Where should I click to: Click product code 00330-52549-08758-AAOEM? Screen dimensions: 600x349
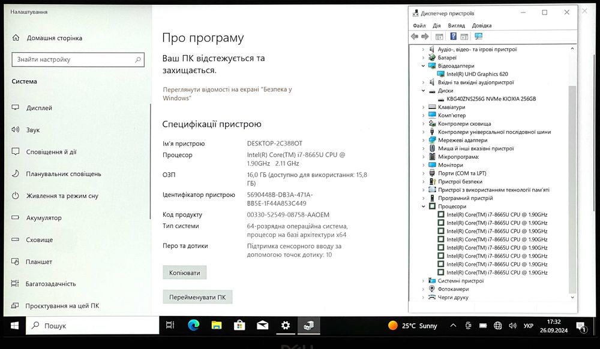click(288, 214)
